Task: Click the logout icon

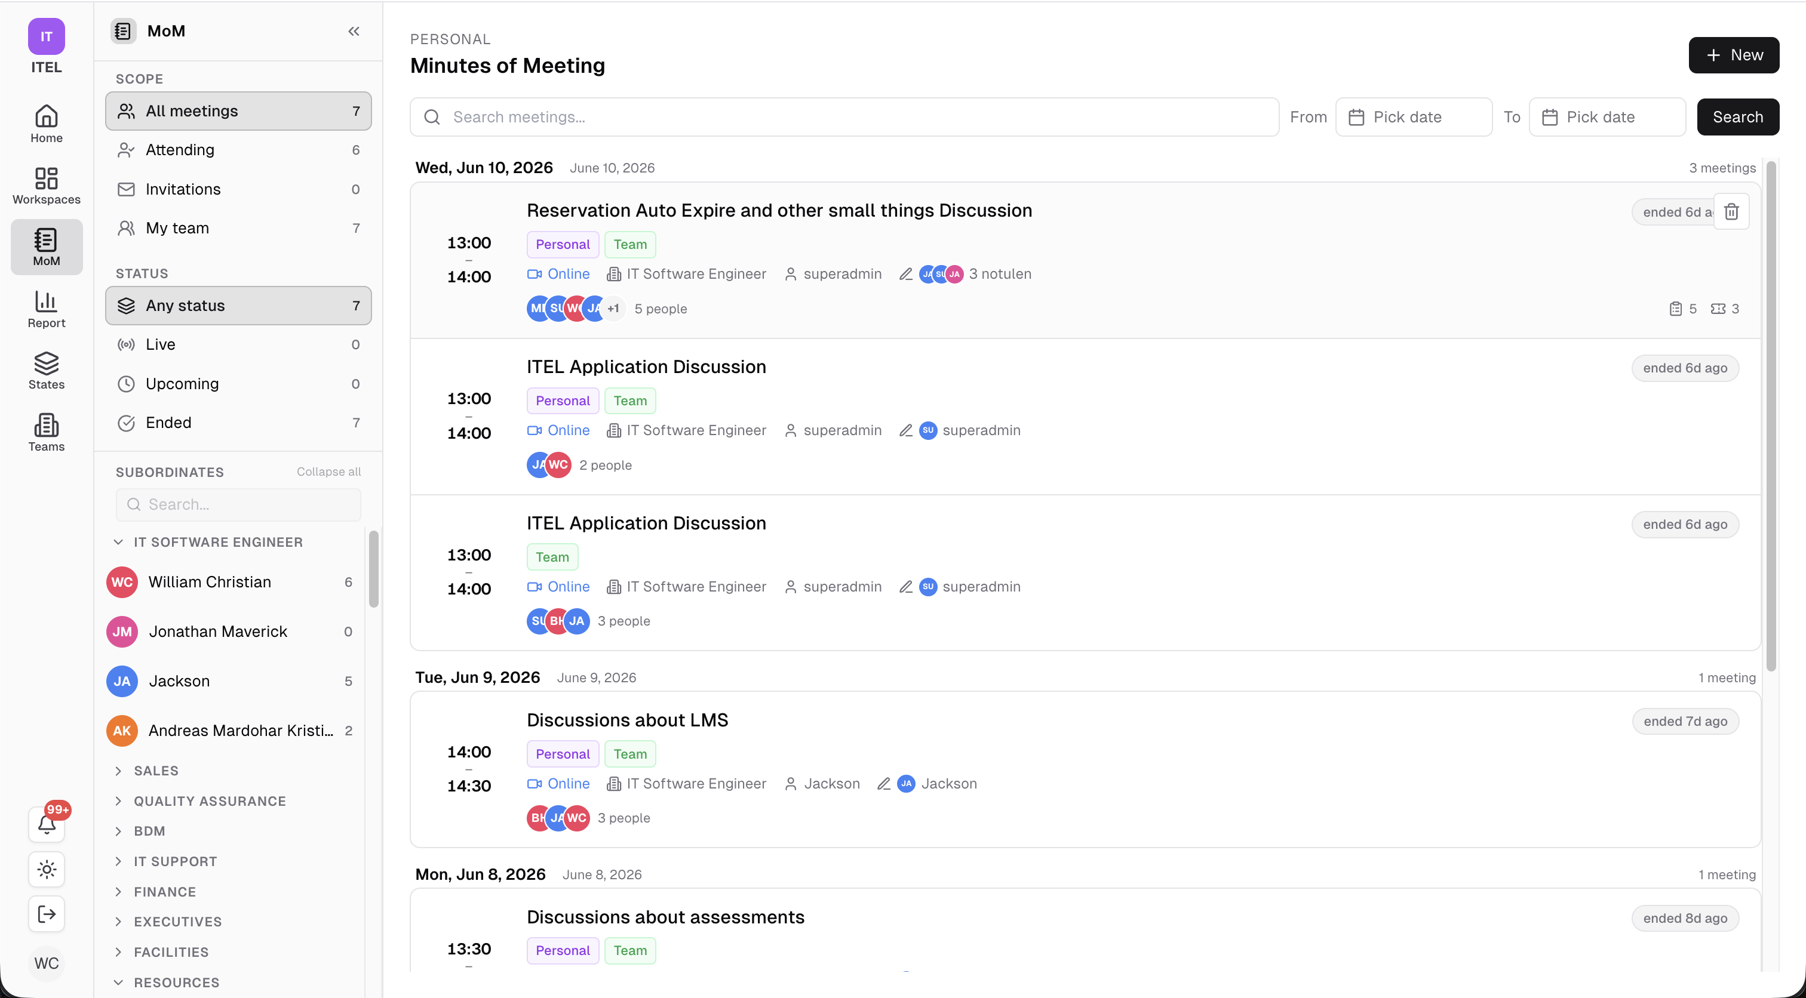Action: (46, 914)
